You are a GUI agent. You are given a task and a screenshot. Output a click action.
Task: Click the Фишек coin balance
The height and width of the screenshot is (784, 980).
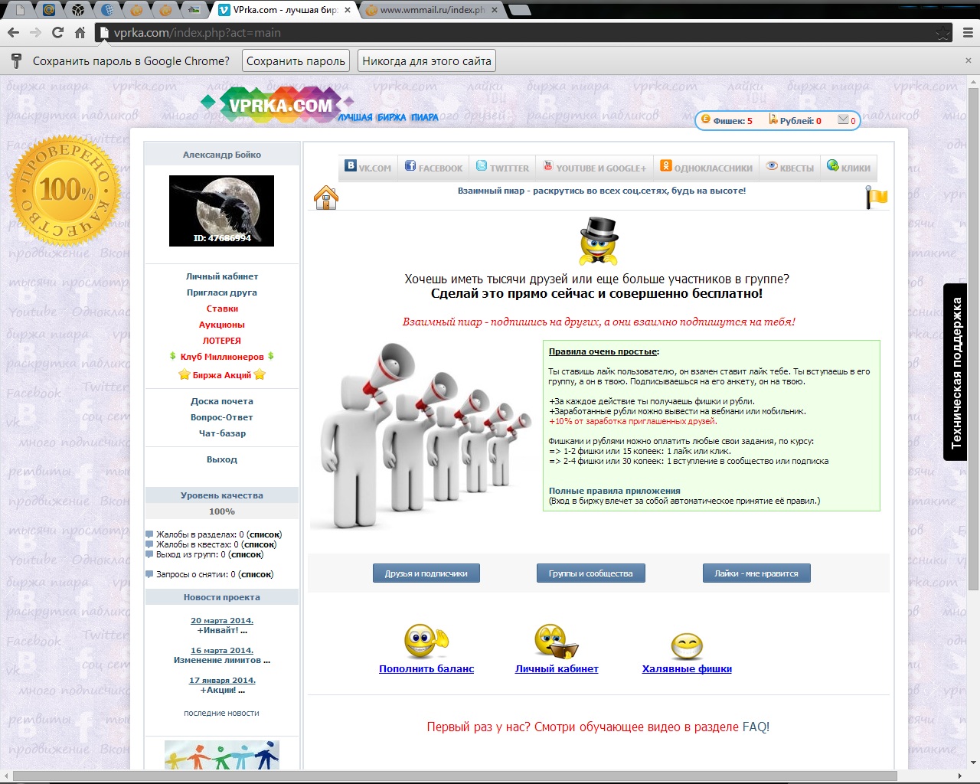coord(727,120)
